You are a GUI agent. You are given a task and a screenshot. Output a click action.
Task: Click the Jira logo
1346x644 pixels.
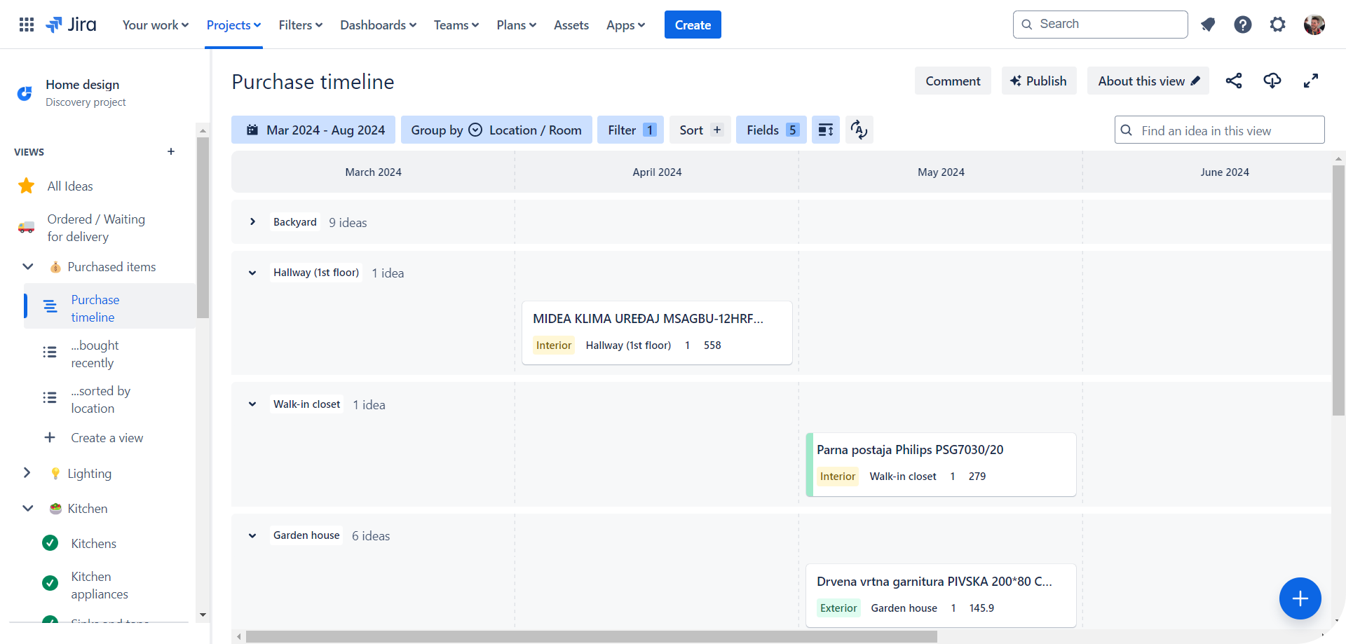[72, 25]
